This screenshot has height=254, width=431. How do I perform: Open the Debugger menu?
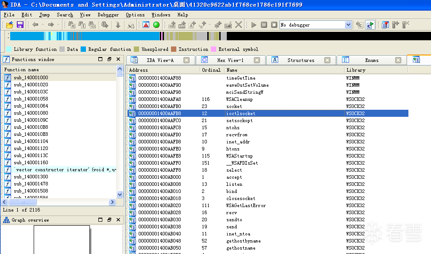tap(108, 15)
